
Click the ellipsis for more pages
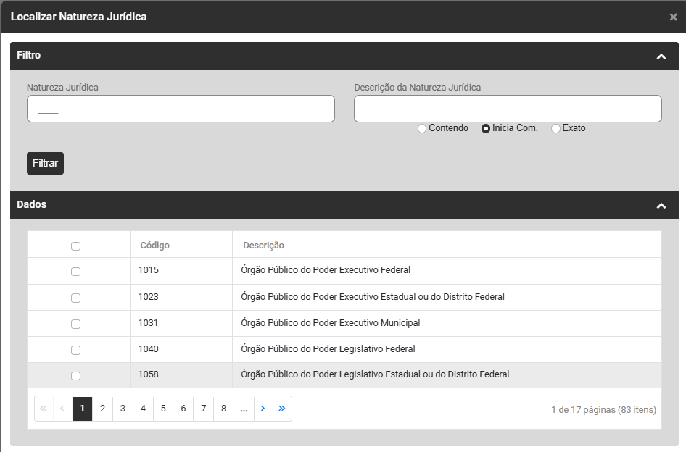244,409
